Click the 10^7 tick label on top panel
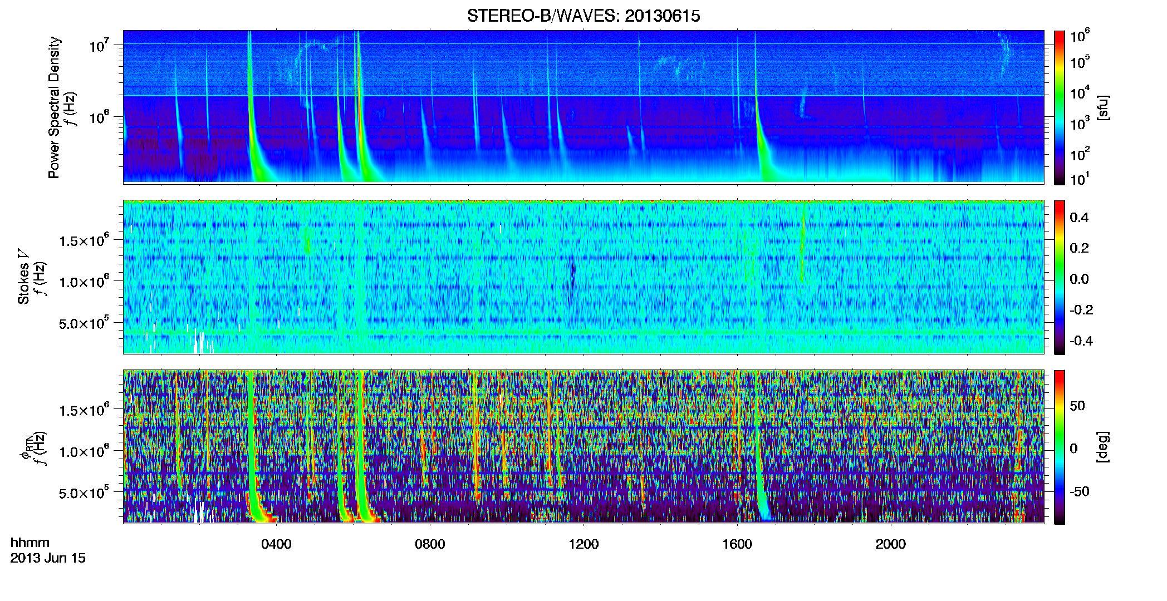 [x=100, y=46]
